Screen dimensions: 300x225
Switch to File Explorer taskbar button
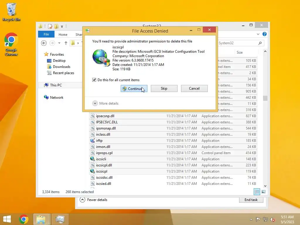[x=41, y=219]
